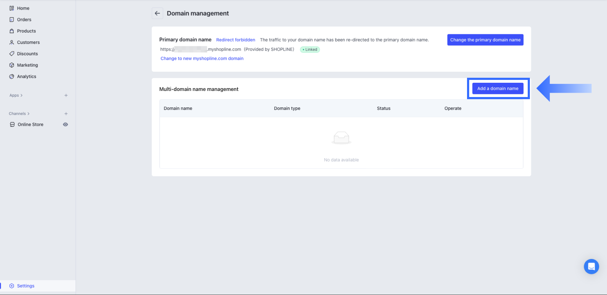Navigate to Analytics

click(26, 77)
